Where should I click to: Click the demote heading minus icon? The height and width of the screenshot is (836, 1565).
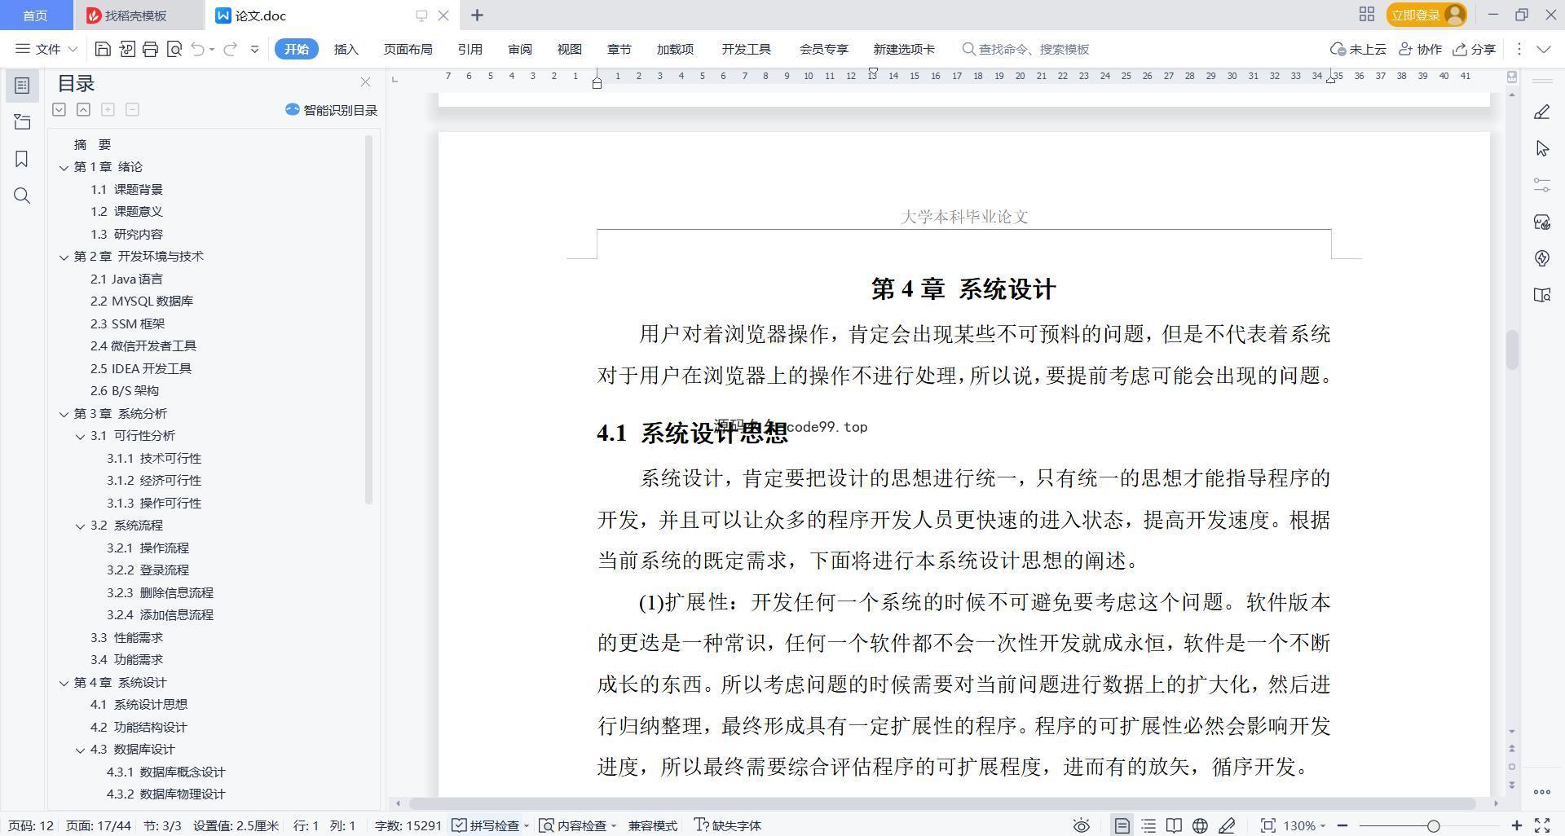click(132, 109)
